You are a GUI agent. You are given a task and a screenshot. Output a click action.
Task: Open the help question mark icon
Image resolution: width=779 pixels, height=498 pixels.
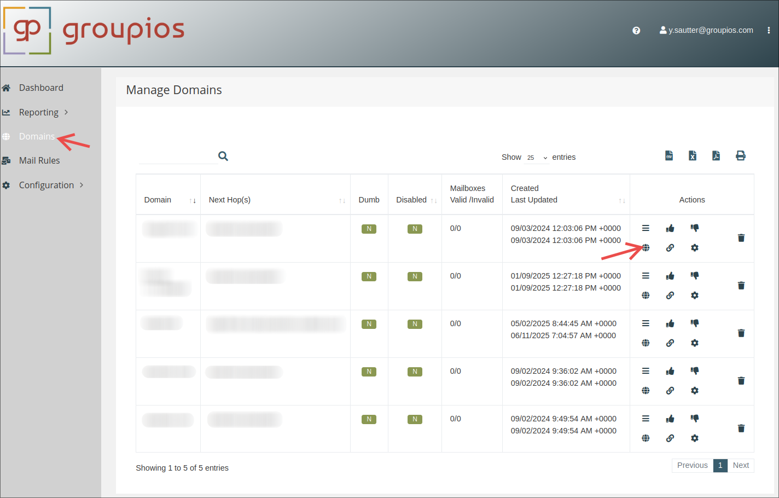[x=636, y=31]
